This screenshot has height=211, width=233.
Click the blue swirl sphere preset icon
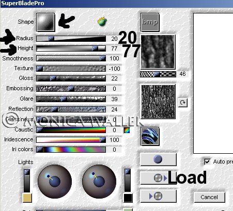coord(150,136)
